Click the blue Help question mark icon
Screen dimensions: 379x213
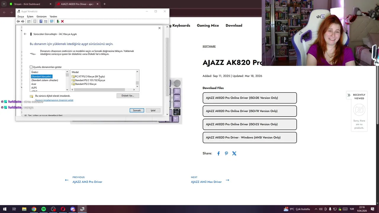(41, 21)
